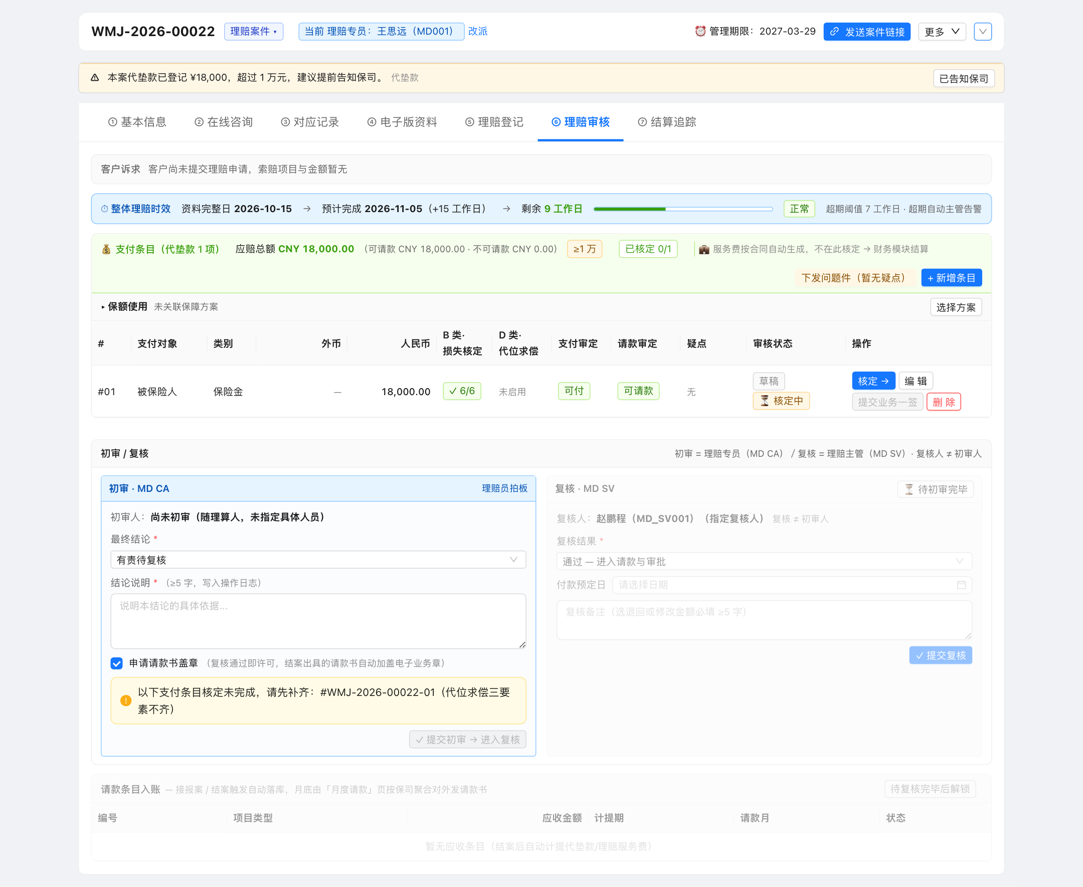Click the 待复核完毕后解锁 button
This screenshot has height=887, width=1083.
[x=930, y=789]
